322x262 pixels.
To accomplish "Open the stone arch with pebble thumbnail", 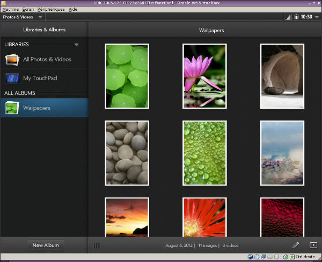I will [x=282, y=76].
